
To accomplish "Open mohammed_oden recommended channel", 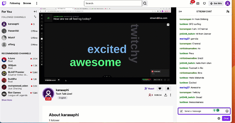I will [x=19, y=87].
